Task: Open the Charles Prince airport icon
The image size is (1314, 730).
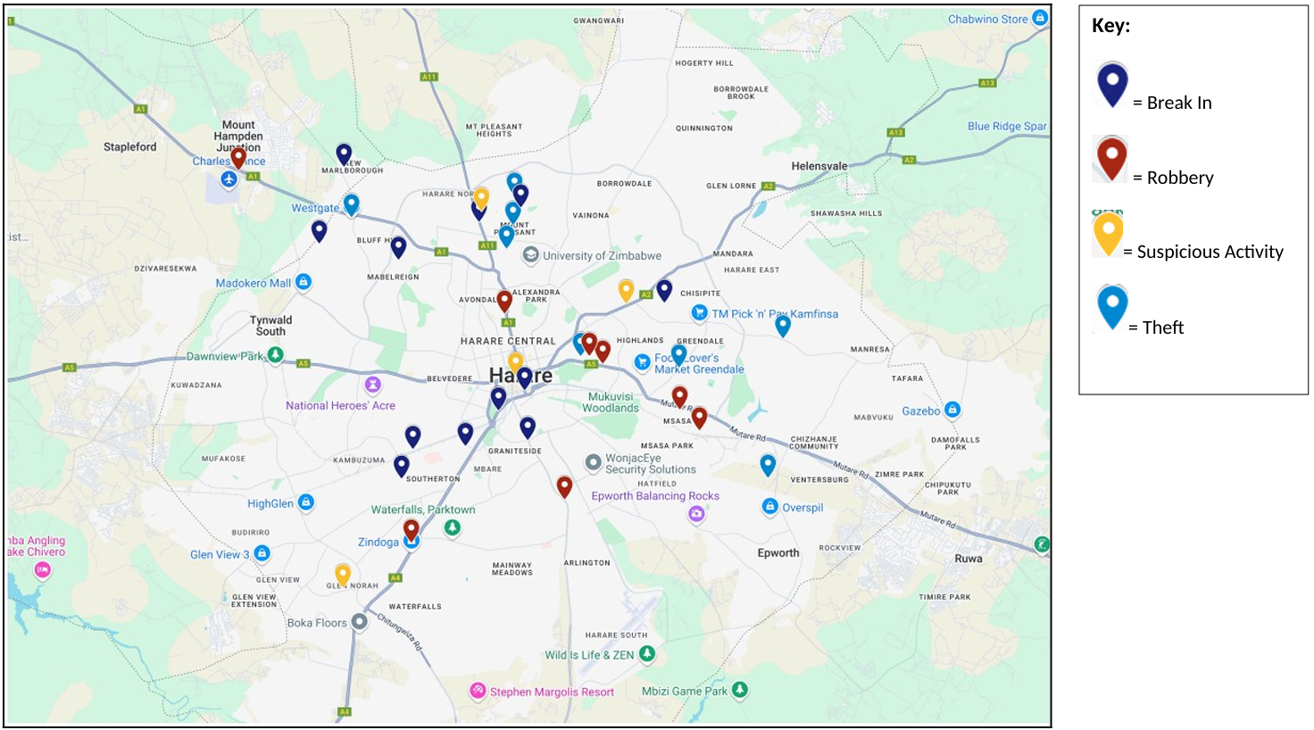Action: click(x=229, y=179)
